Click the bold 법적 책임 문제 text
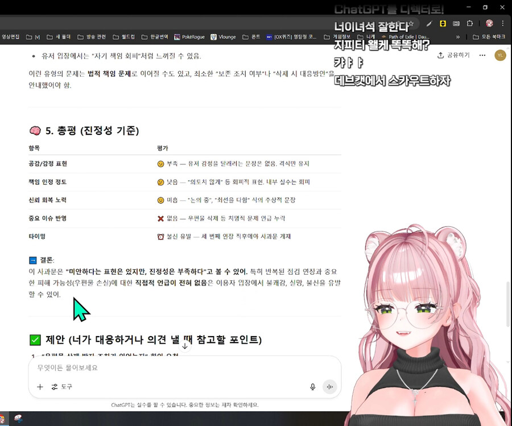Screen dimensions: 512x426 tap(109, 74)
